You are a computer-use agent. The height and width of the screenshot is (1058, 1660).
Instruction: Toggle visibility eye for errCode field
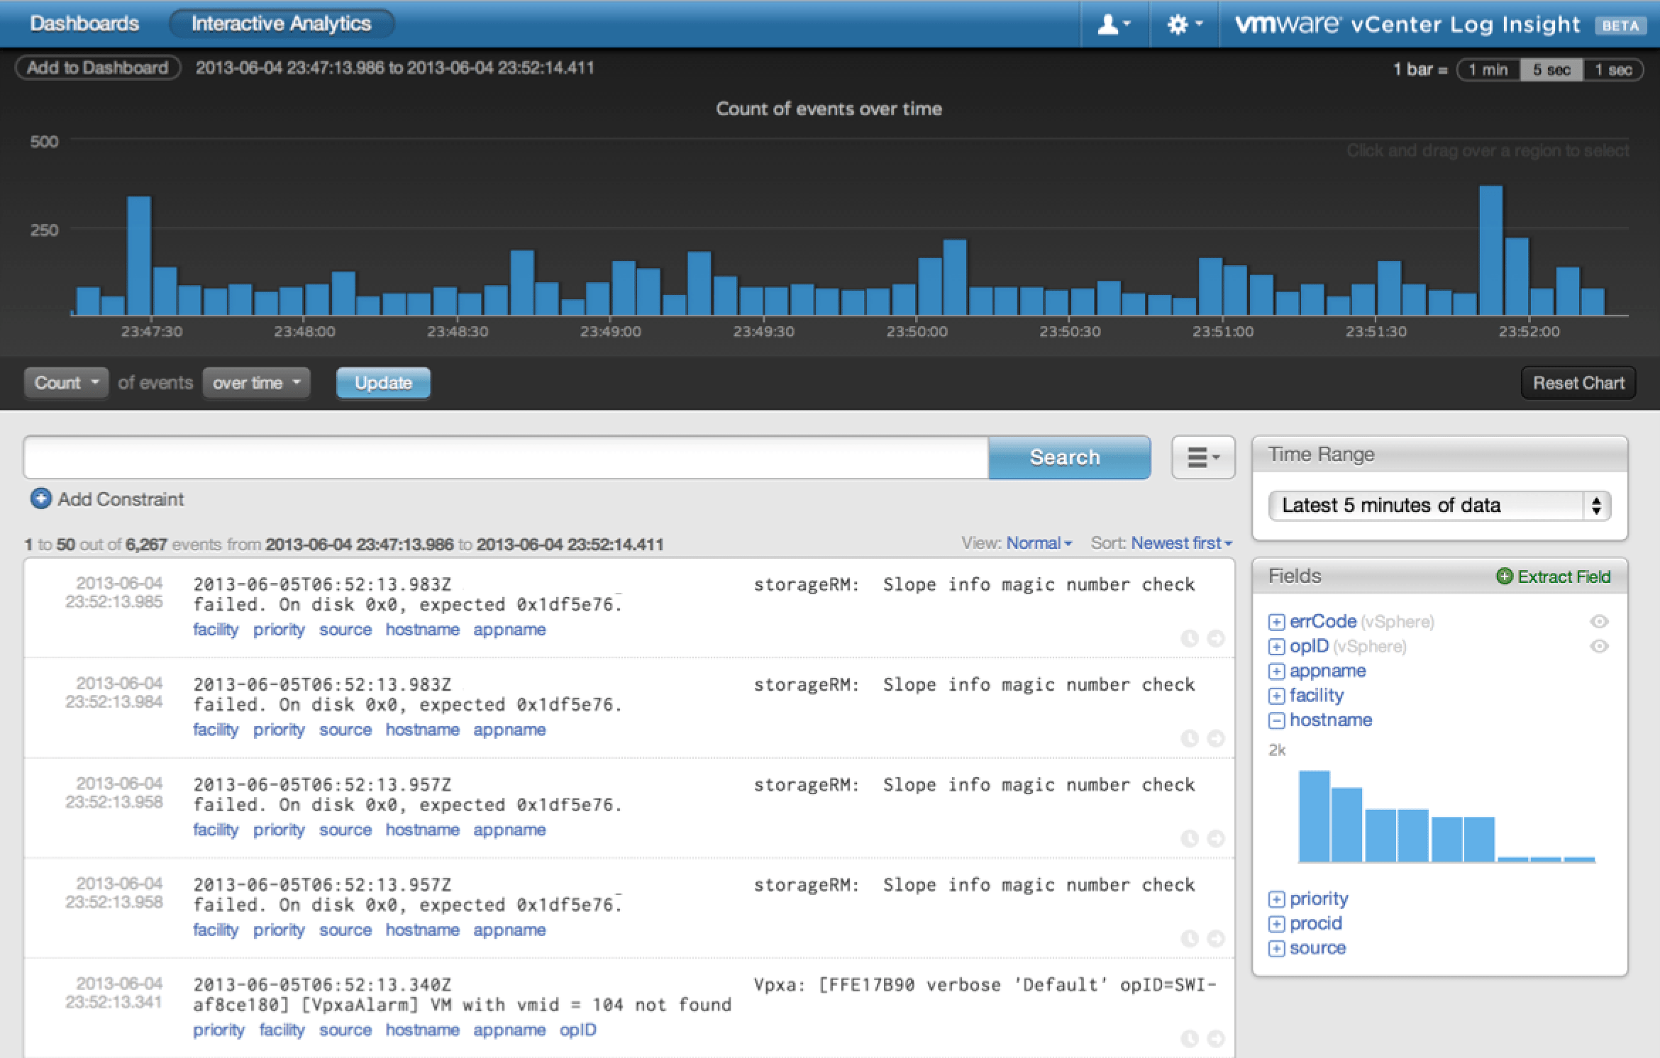[1599, 622]
